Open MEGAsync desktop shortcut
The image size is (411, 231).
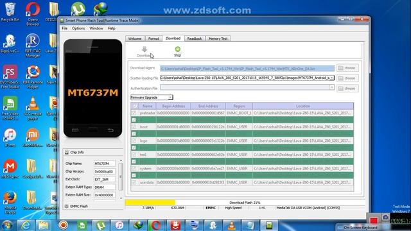(10, 169)
